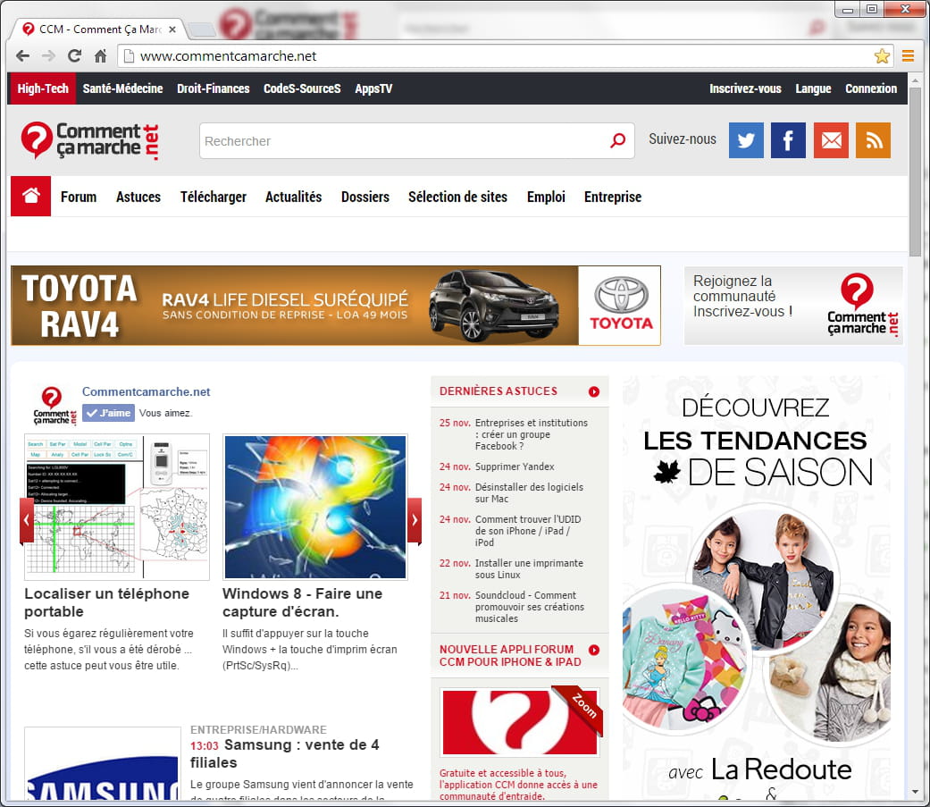Screen dimensions: 930x807
Task: Open the AppsTV section
Action: tap(373, 88)
